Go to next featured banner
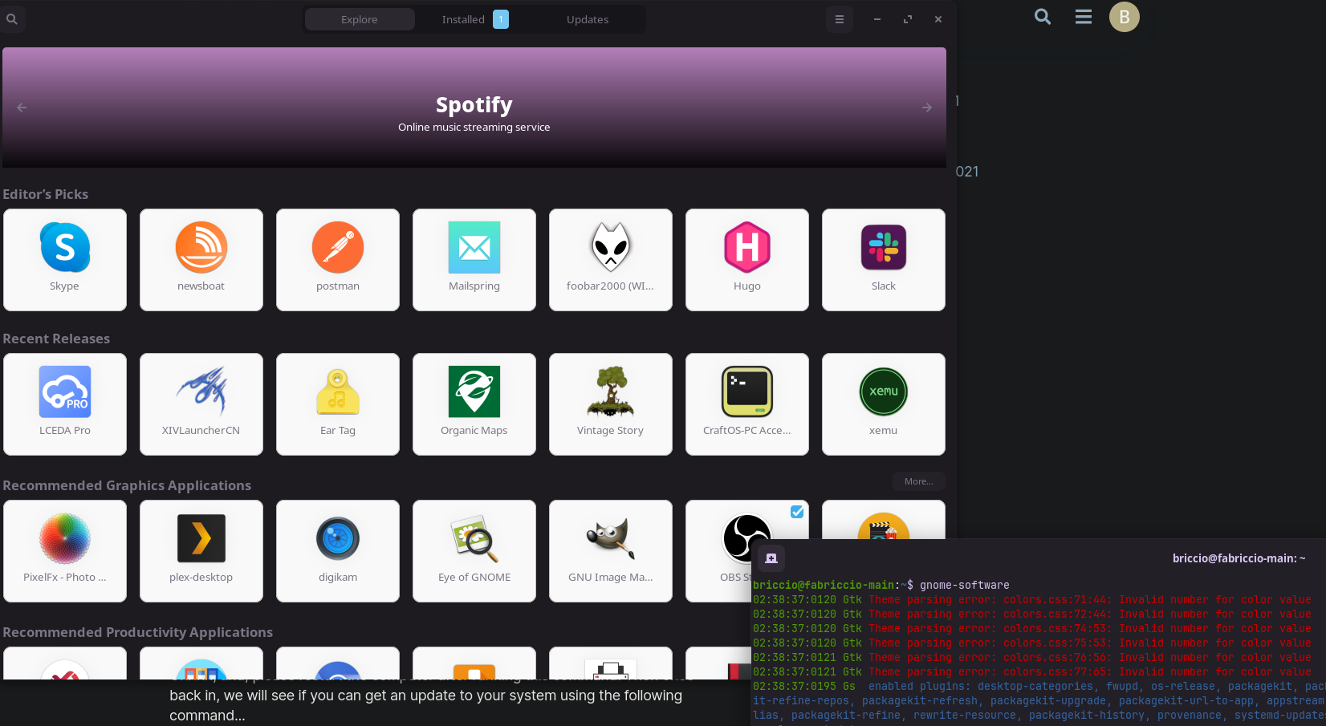Screen dimensions: 1326x726 point(927,107)
